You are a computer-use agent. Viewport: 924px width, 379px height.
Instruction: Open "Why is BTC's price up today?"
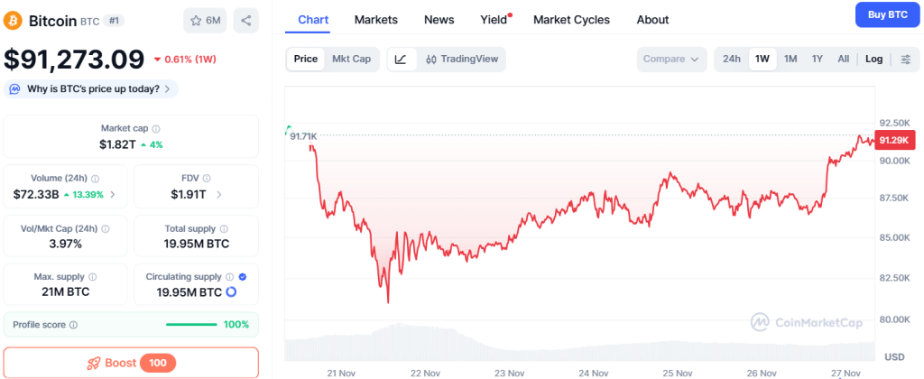pos(91,88)
